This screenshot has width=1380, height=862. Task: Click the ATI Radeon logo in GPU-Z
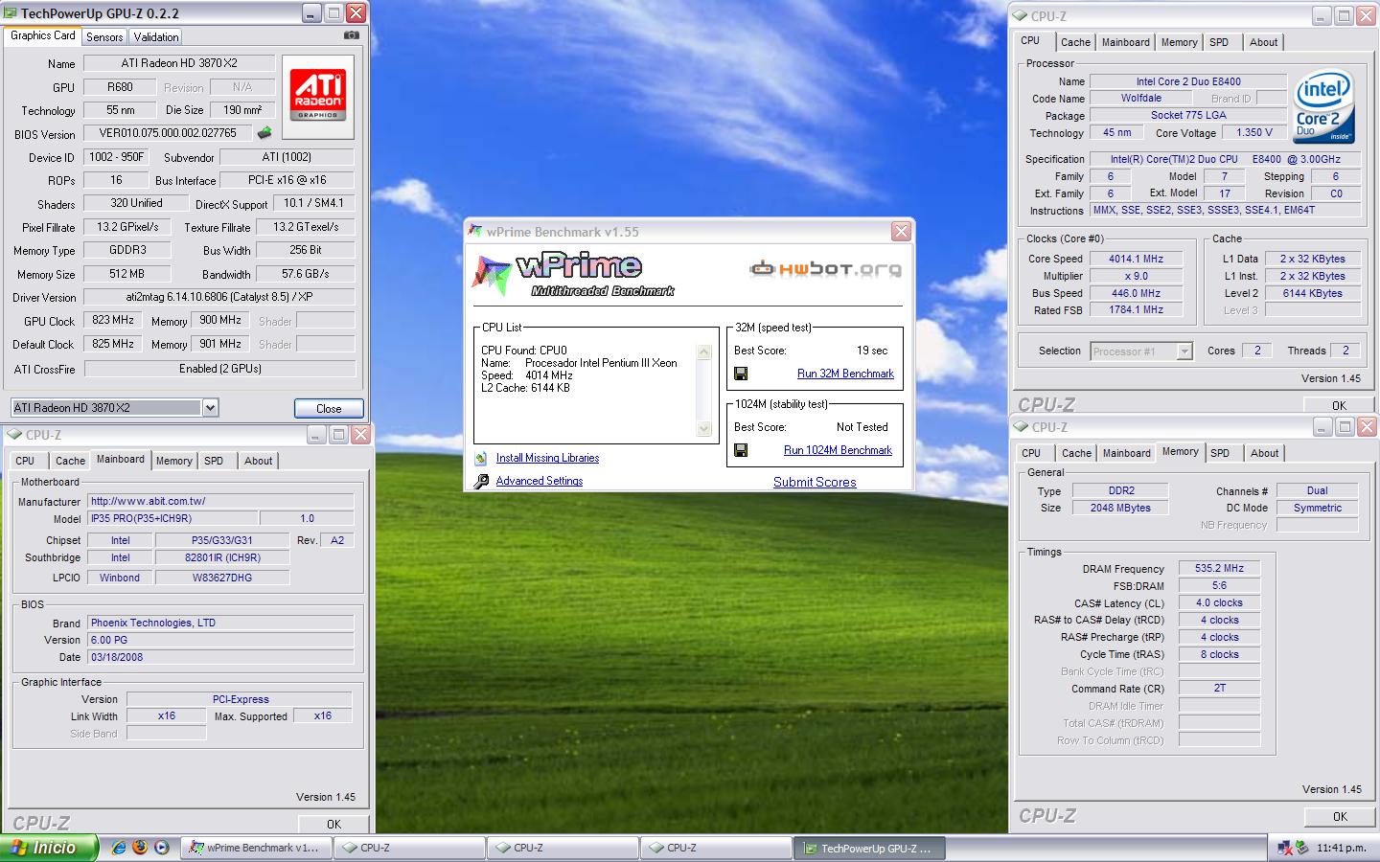pos(317,97)
